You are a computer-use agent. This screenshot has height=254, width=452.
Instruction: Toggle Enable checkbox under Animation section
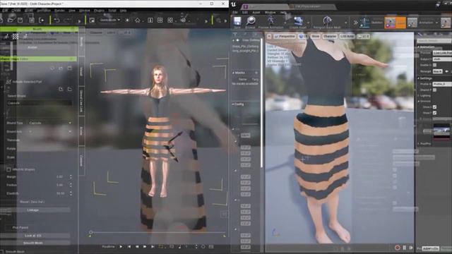434,65
